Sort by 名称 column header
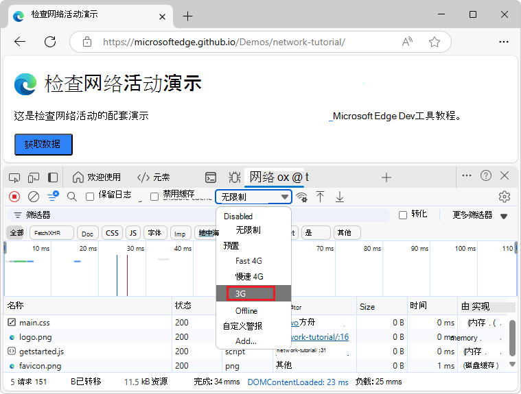521x394 pixels. [88, 306]
